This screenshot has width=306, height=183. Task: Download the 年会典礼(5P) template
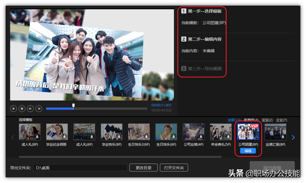coord(228,137)
